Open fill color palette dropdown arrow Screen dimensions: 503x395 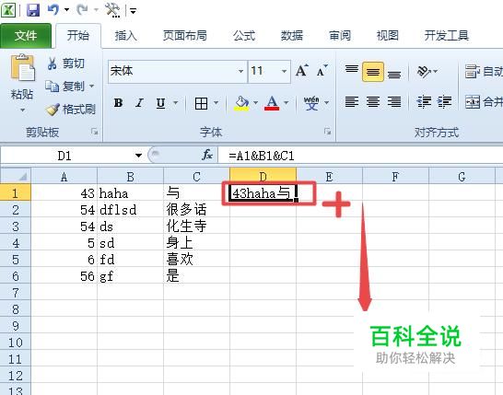256,103
